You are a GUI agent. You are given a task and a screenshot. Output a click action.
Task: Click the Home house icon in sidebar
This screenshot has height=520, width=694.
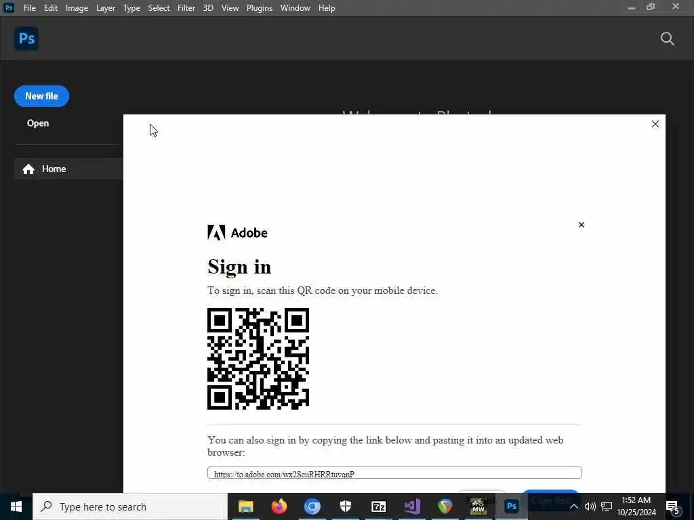(28, 169)
